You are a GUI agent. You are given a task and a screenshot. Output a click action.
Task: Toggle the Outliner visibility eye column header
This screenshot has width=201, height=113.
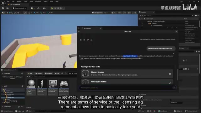tap(139, 19)
